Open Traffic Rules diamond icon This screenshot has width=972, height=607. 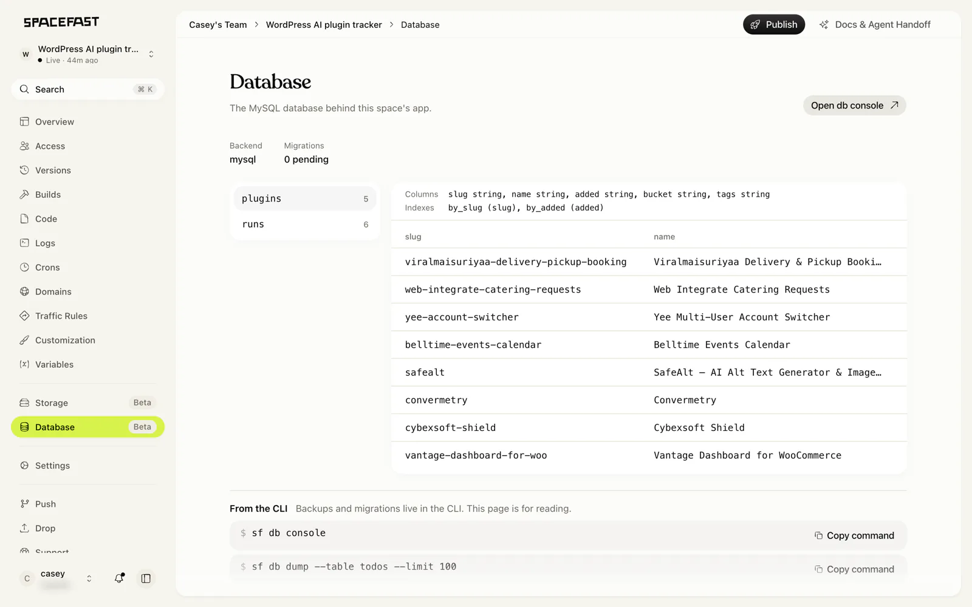pyautogui.click(x=24, y=316)
